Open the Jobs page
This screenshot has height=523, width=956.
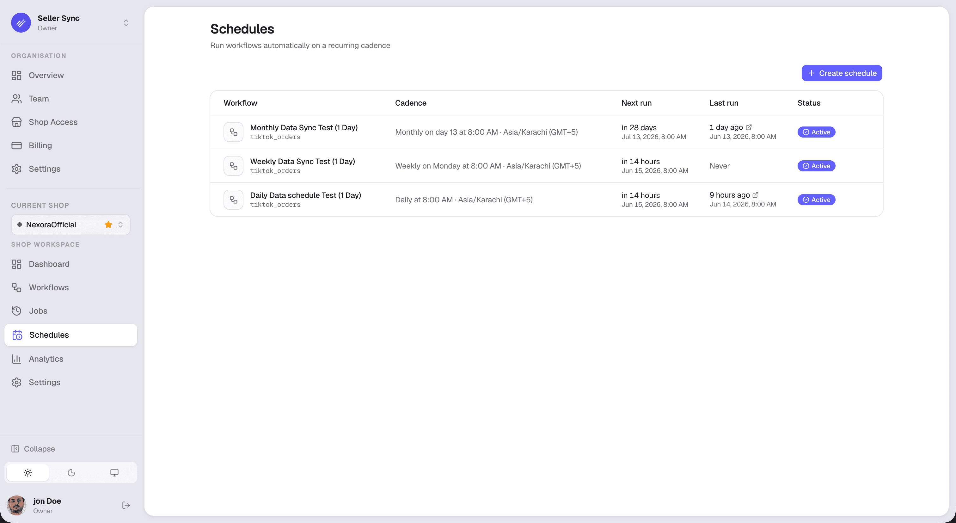(70, 311)
